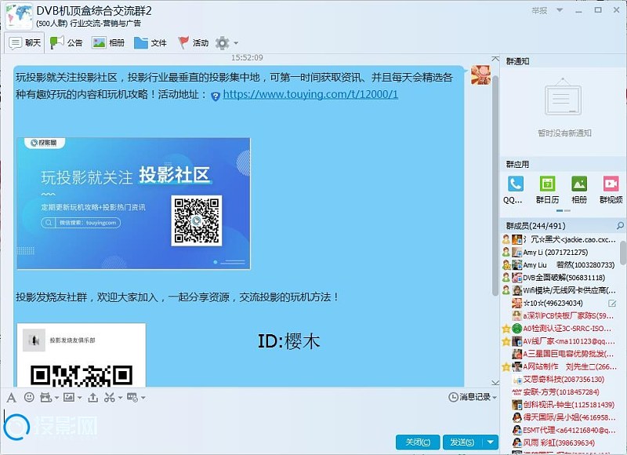Expand screenshot tool dropdown arrow

click(x=120, y=398)
